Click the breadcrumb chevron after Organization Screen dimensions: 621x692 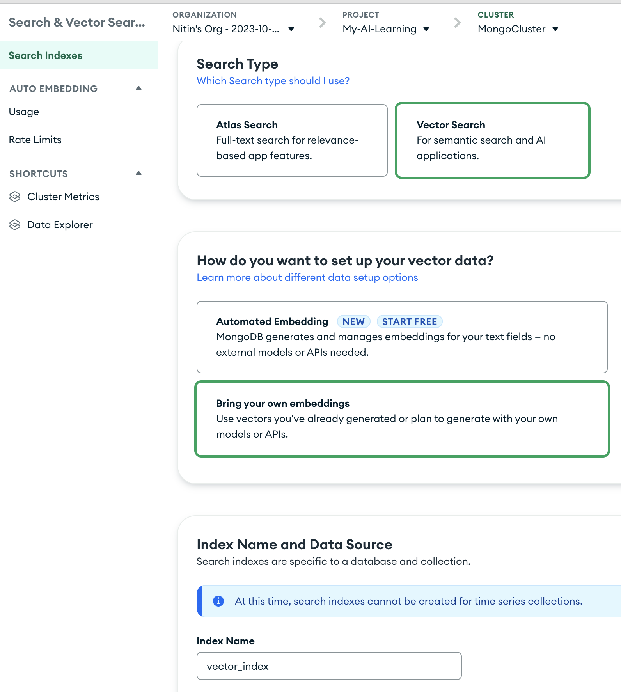[x=322, y=23]
